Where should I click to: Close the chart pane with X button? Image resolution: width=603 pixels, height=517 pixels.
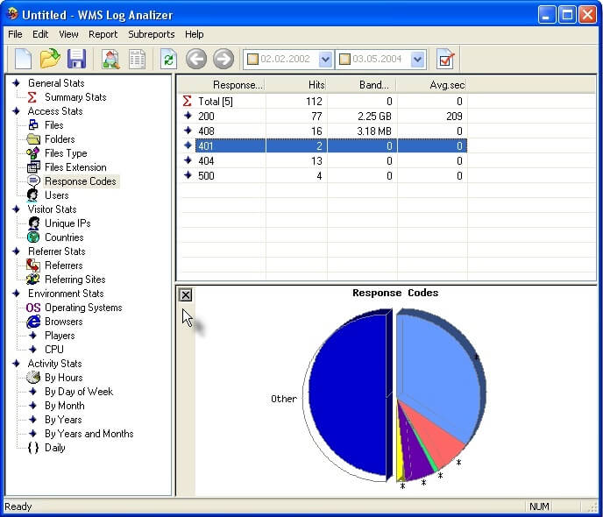pyautogui.click(x=186, y=295)
